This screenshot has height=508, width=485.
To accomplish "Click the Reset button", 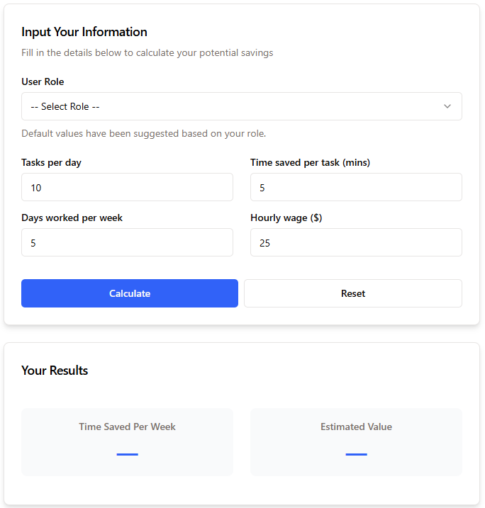I will (x=353, y=293).
